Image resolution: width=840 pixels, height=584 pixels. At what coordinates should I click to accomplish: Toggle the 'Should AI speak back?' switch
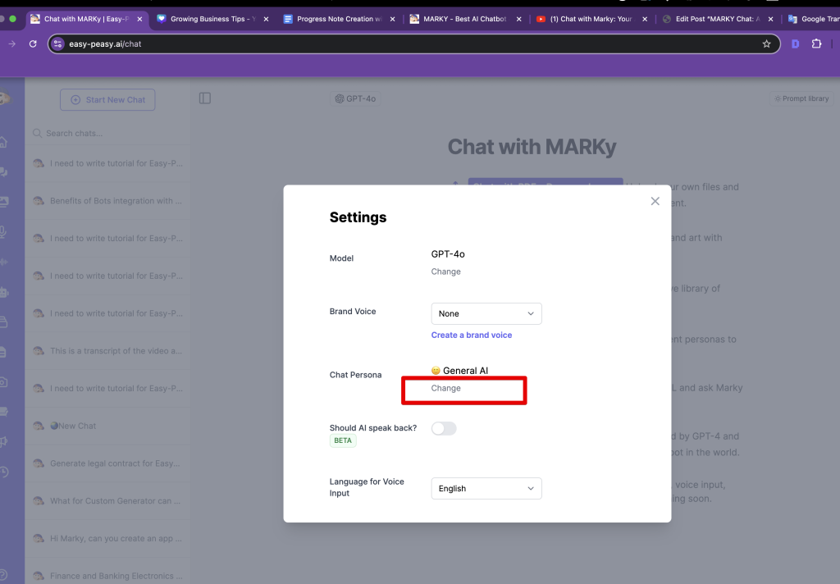444,428
